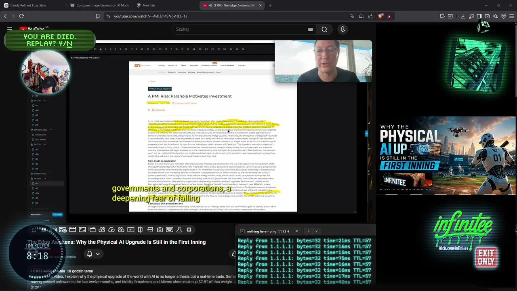
Task: Collapse the software video folder chevron
Action: coord(51,130)
